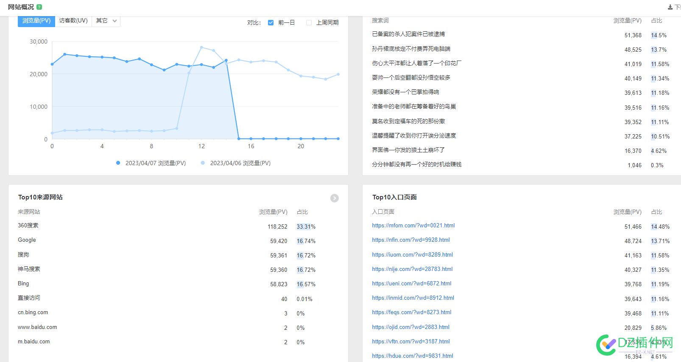Toggle the 2023/04/06 浏览量 legend dot

point(203,163)
